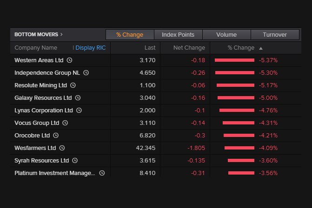This screenshot has width=312, height=208.
Task: Click the clock icon next to Syrah Resources Ltd
Action: pyautogui.click(x=75, y=160)
